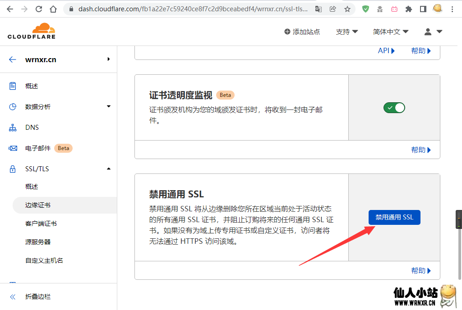This screenshot has height=310, width=462.
Task: Open the 源服务器 sidebar item
Action: pyautogui.click(x=38, y=242)
